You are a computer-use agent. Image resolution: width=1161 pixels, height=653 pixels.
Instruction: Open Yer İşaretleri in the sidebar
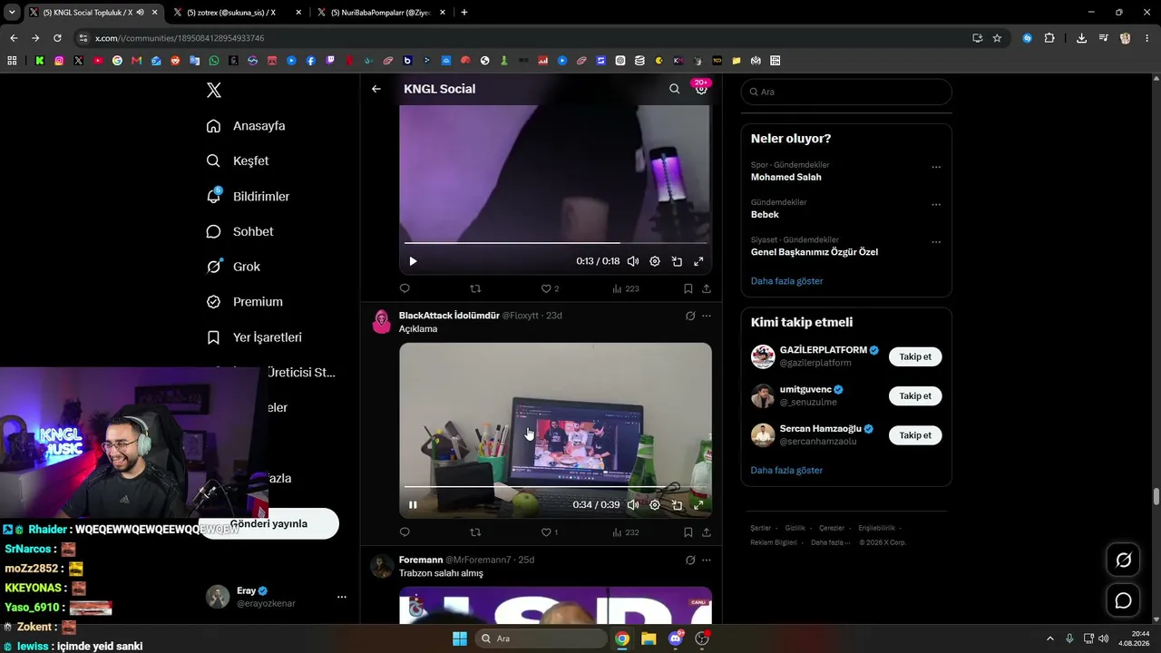[x=254, y=337]
